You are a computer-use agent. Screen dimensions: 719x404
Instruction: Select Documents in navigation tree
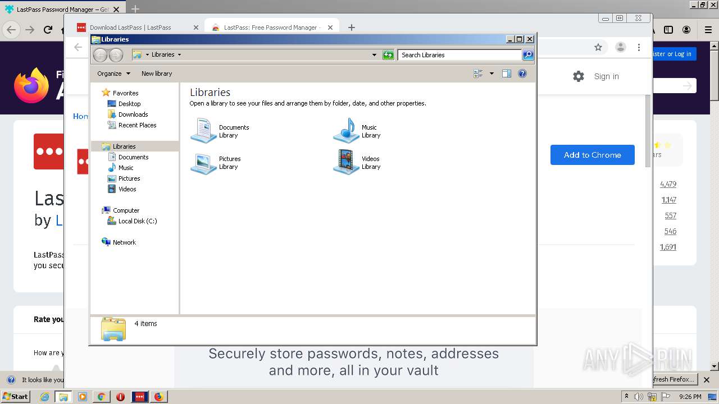click(x=133, y=157)
